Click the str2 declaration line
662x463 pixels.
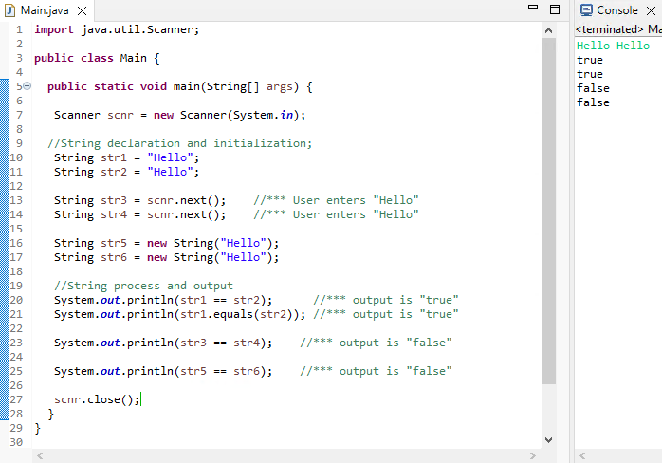click(x=126, y=172)
